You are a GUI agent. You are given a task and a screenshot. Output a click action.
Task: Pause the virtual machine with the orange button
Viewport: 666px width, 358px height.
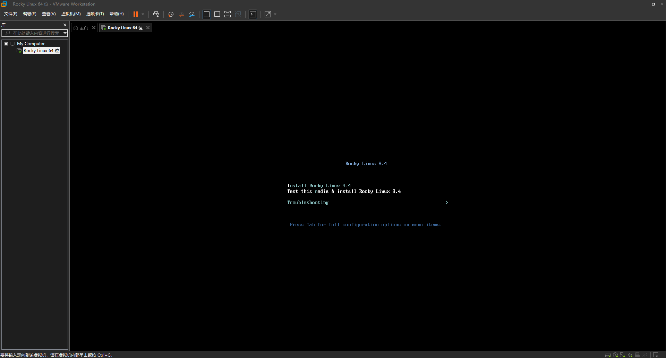136,14
